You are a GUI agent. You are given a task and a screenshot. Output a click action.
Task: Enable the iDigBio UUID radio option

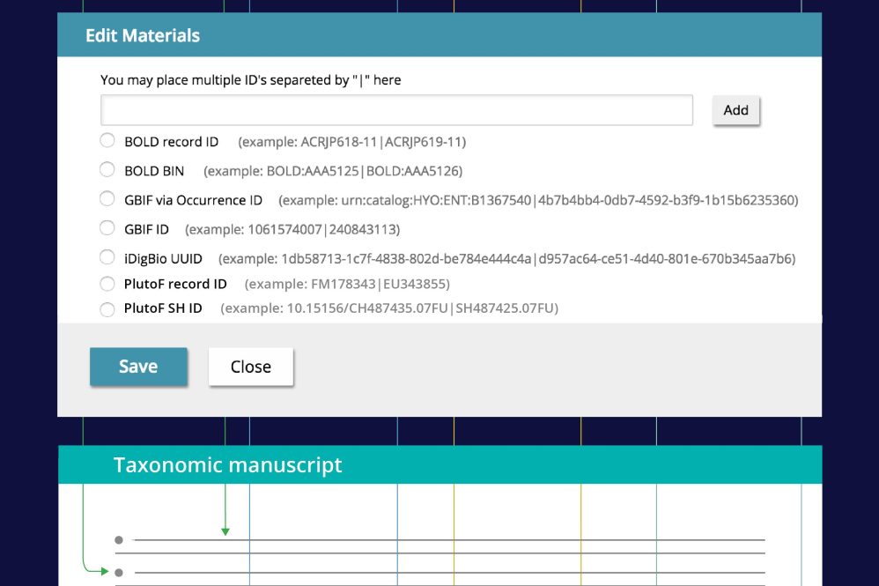coord(107,258)
